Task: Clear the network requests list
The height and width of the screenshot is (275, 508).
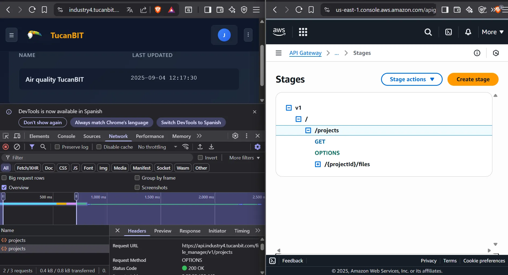Action: [17, 147]
